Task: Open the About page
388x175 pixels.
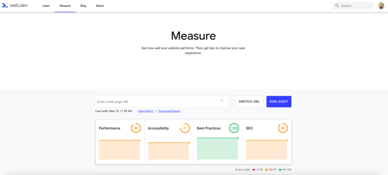Action: click(x=100, y=6)
